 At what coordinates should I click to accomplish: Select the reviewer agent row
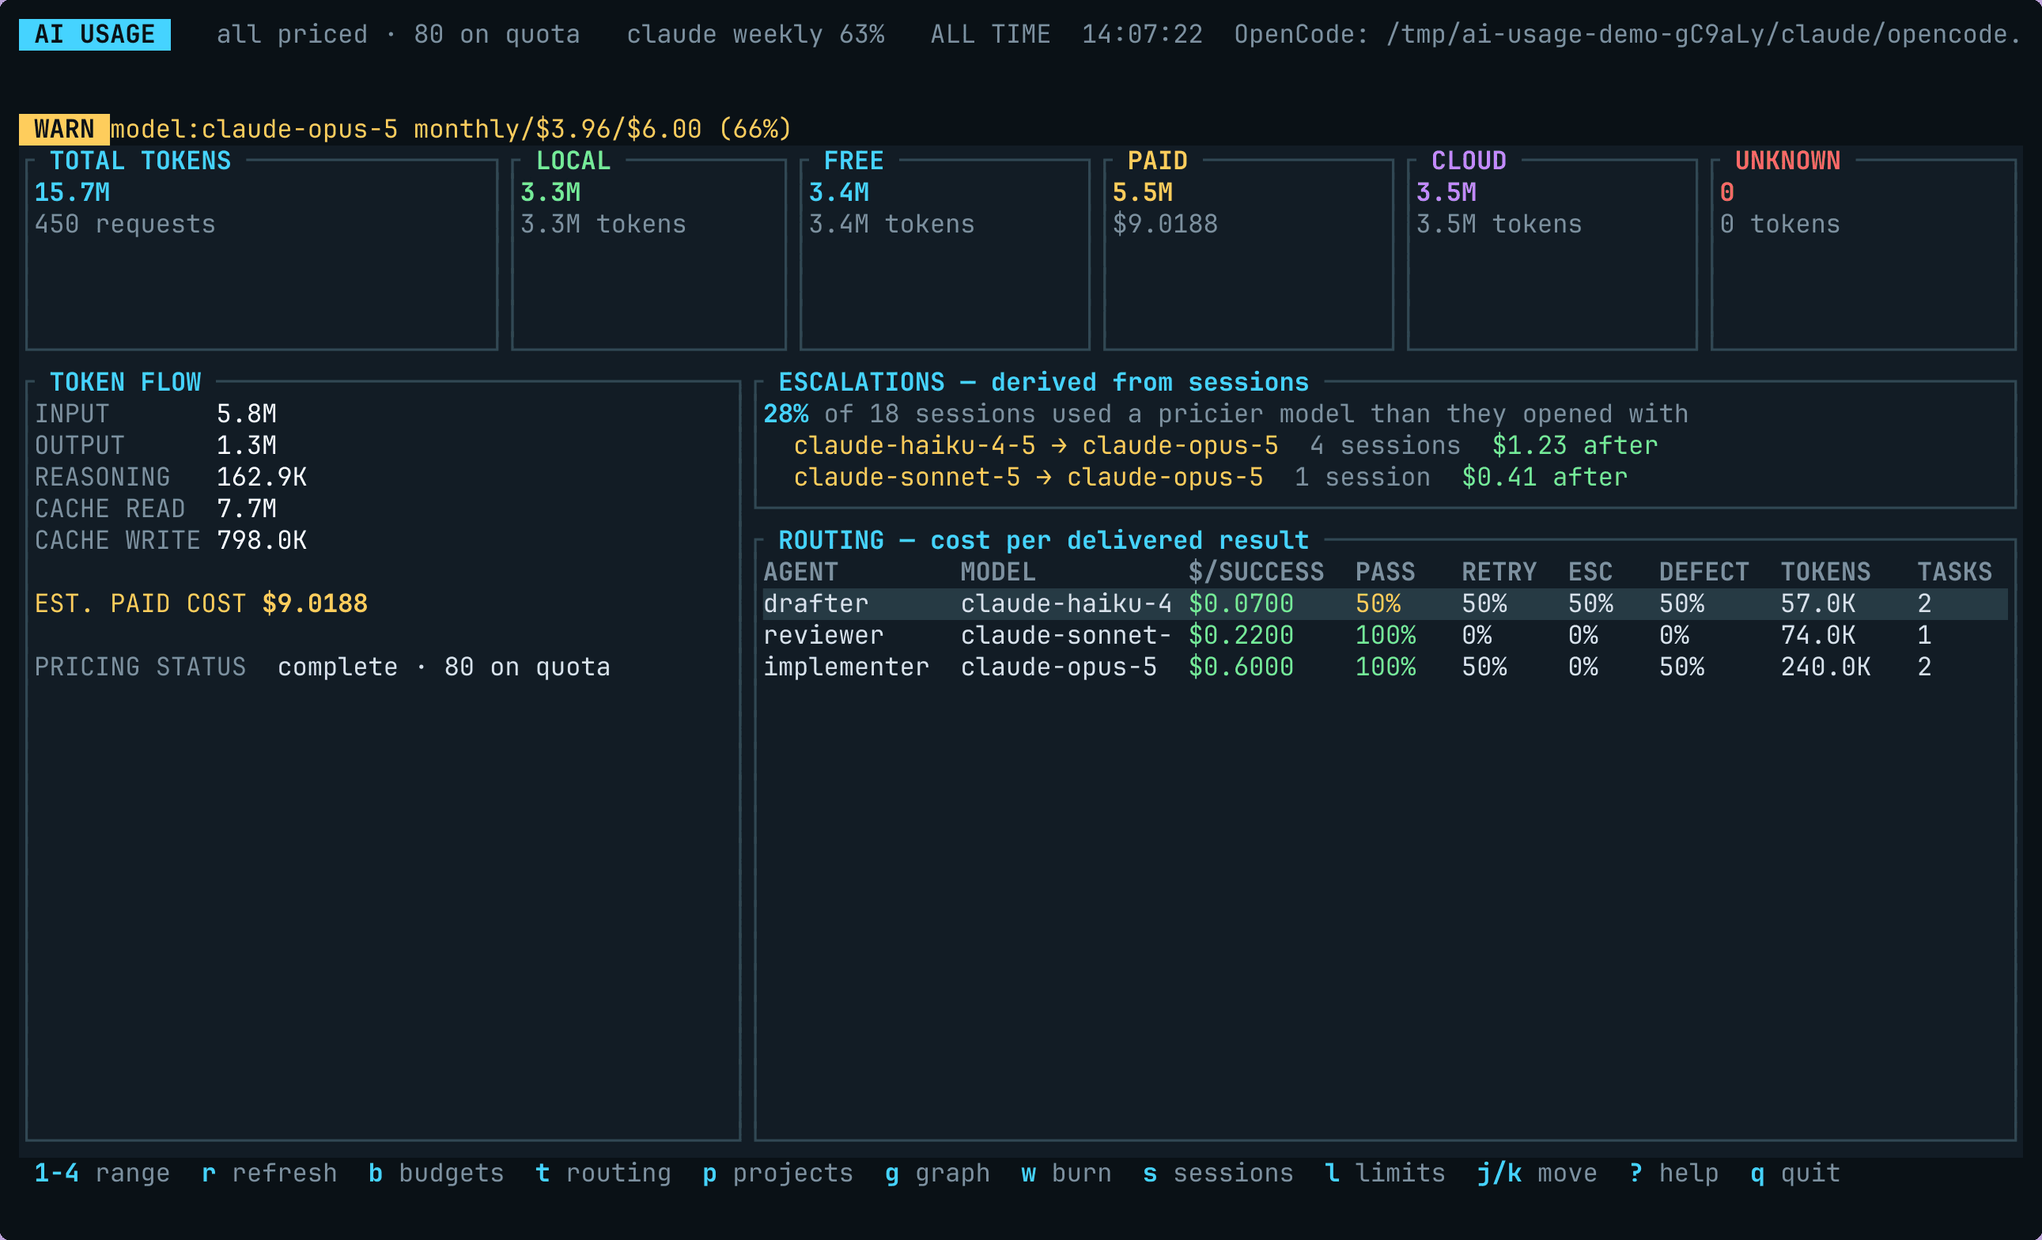click(1385, 635)
